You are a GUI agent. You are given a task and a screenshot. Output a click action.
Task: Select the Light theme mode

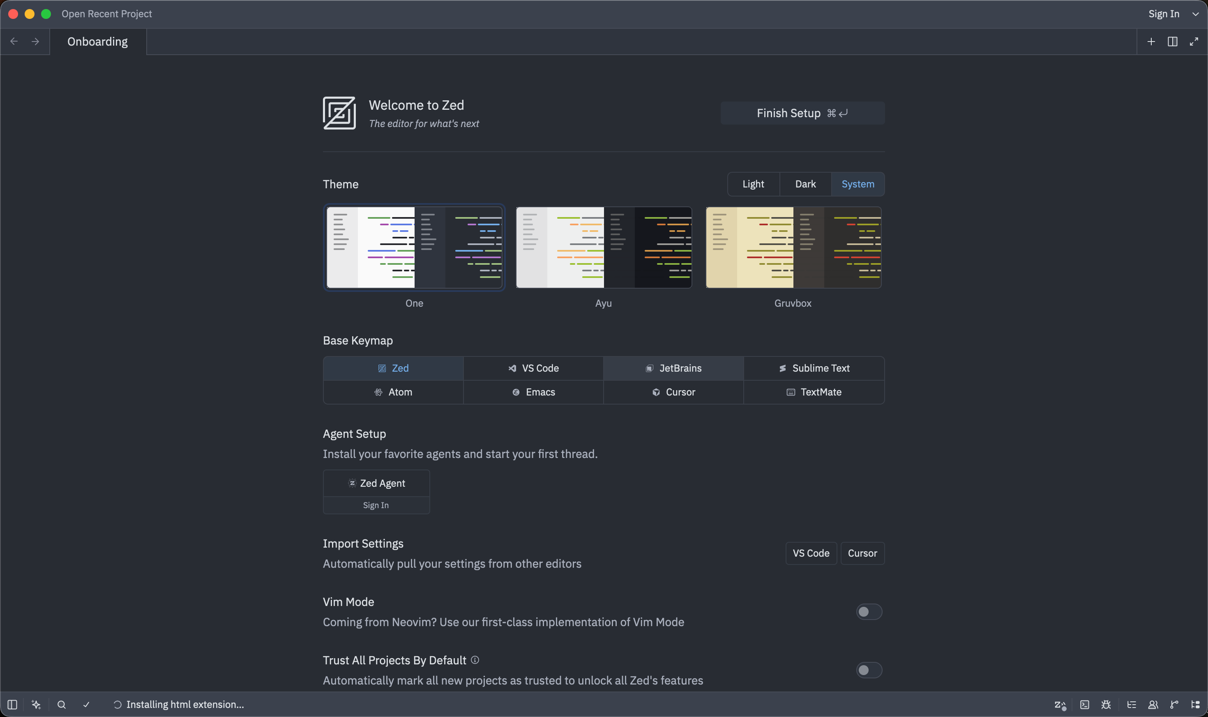click(753, 184)
